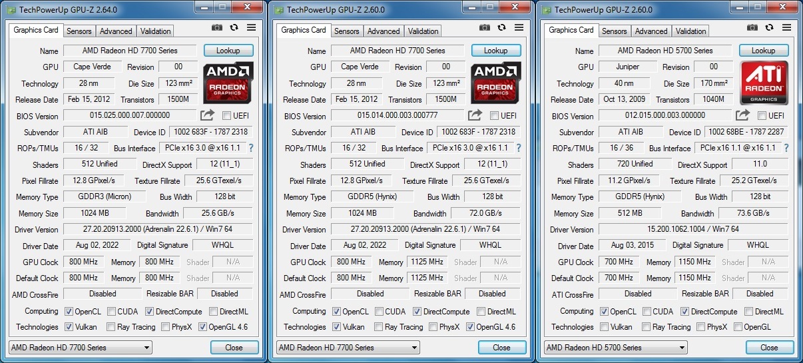This screenshot has width=803, height=363.
Task: Click ATI Radeon logo in HD 5700 window
Action: (x=764, y=83)
